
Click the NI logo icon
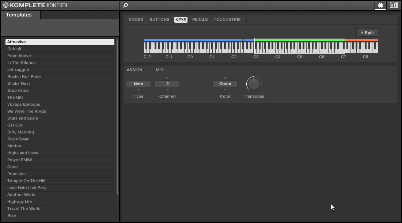pos(394,5)
